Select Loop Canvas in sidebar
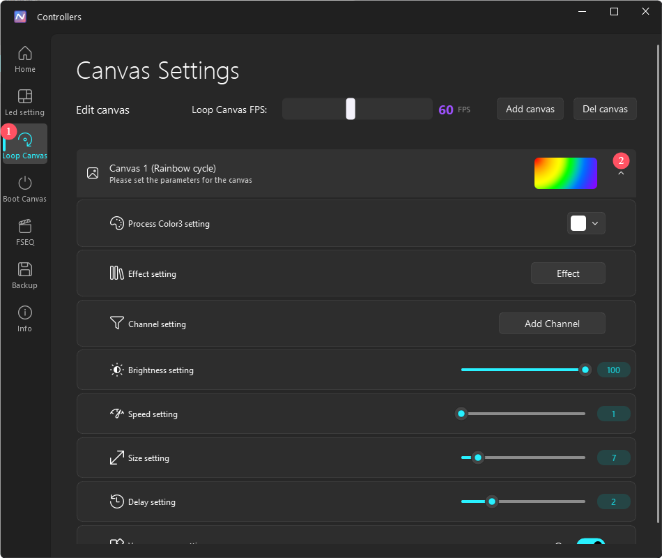 coord(25,145)
